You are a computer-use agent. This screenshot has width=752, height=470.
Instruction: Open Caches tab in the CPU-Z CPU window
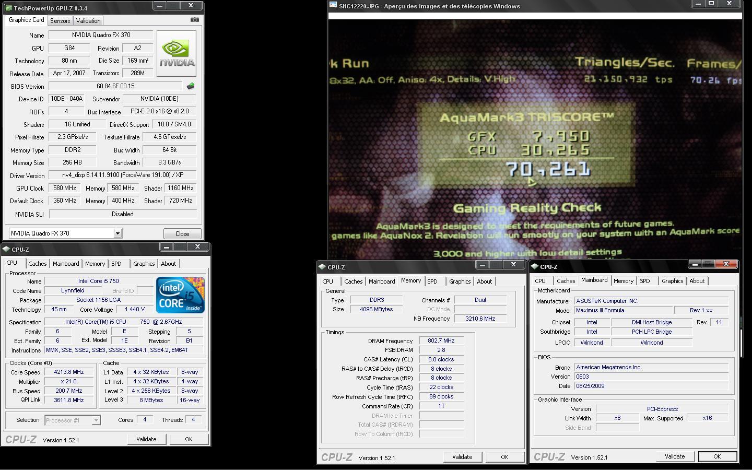click(38, 264)
